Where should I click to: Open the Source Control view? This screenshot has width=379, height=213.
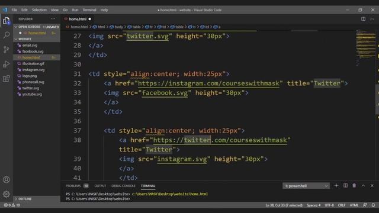coord(7,50)
